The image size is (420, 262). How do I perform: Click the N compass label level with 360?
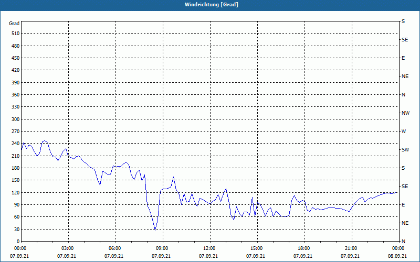pos(403,95)
